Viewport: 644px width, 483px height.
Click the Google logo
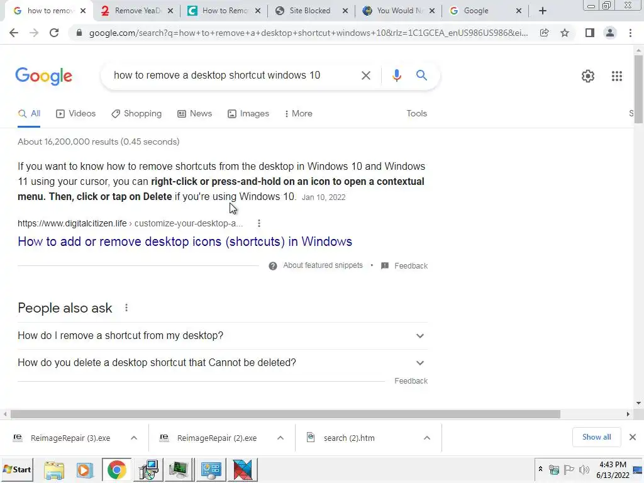point(44,76)
